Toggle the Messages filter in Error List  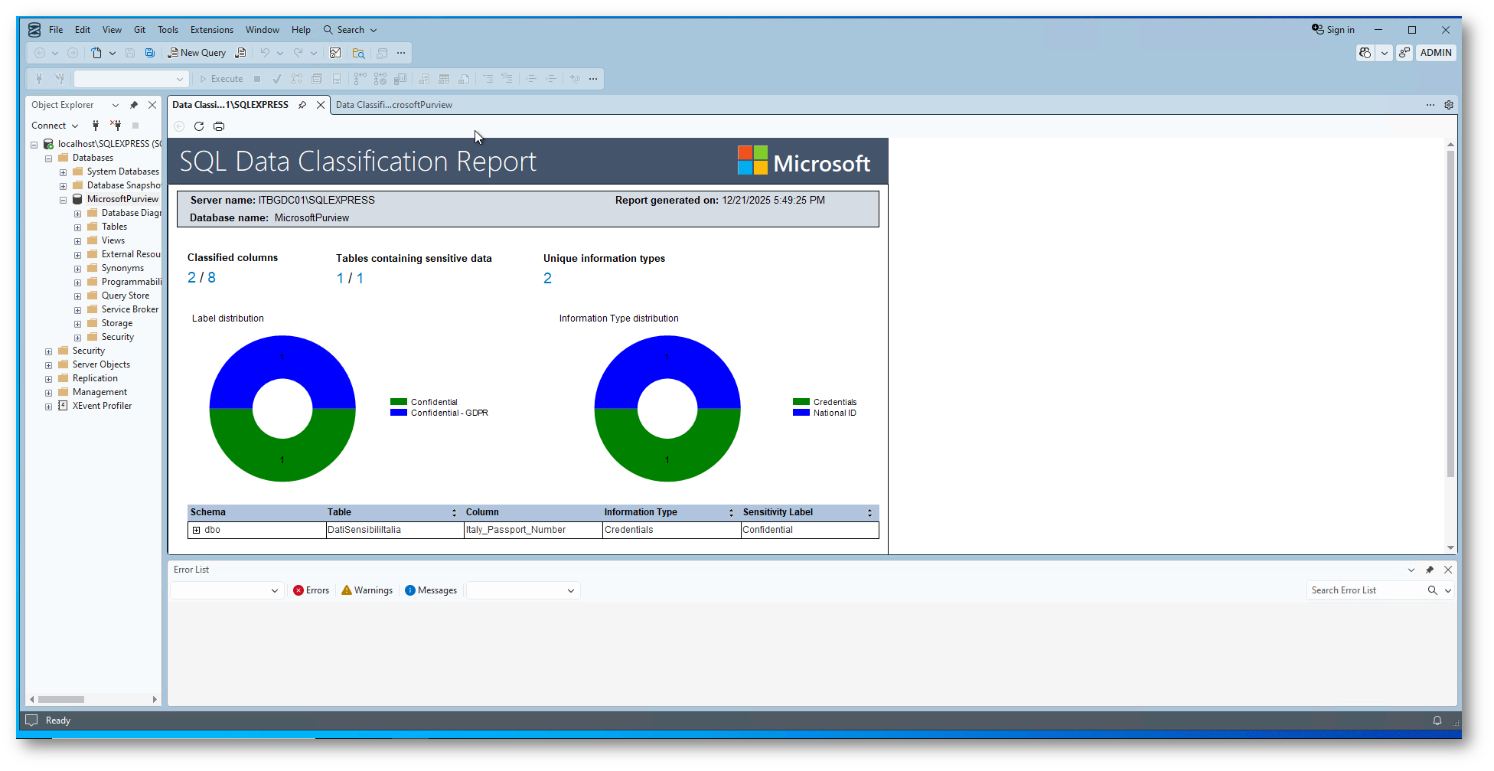pos(430,590)
